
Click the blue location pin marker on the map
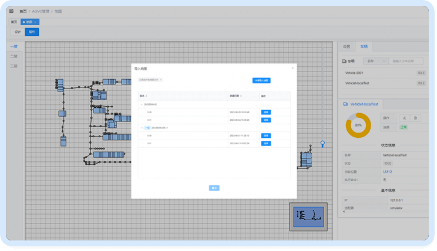tap(322, 143)
